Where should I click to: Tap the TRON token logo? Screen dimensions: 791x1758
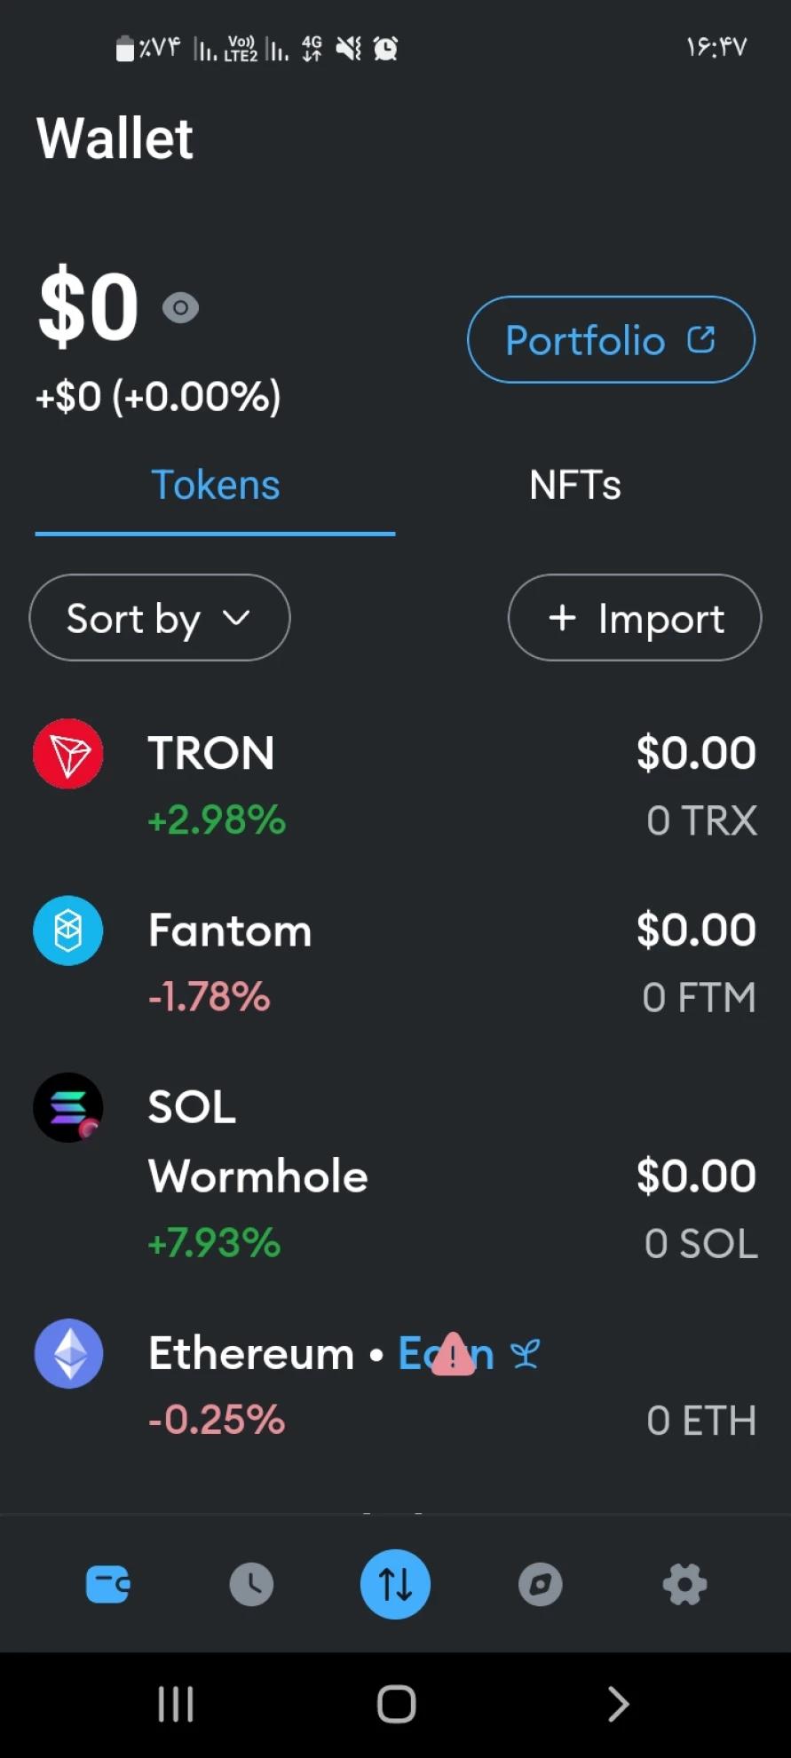click(68, 754)
